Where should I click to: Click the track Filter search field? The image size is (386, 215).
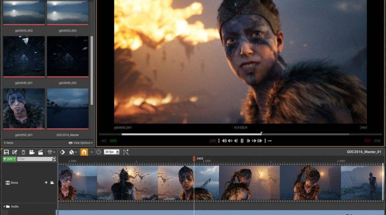click(36, 159)
